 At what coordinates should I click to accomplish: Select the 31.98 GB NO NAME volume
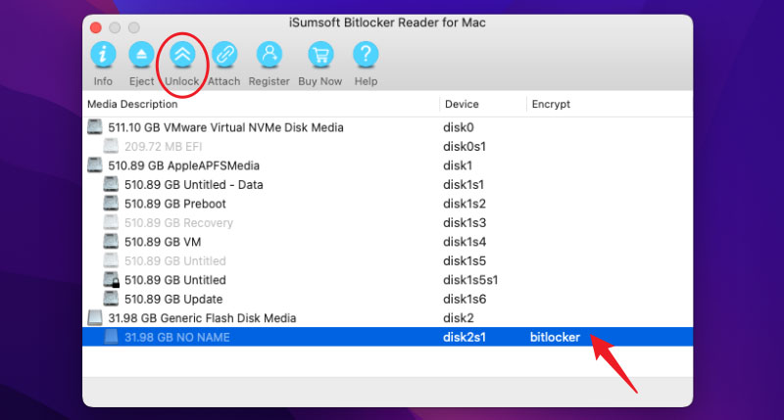[x=387, y=337]
